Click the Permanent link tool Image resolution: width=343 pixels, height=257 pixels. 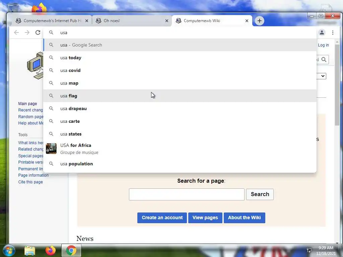point(30,169)
